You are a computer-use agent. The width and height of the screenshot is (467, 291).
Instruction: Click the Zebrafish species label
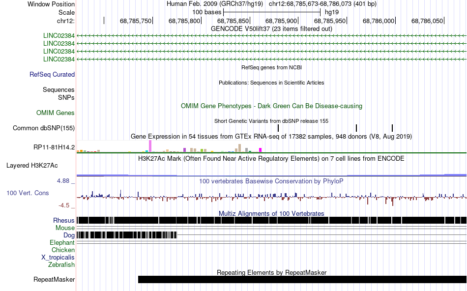click(x=61, y=265)
